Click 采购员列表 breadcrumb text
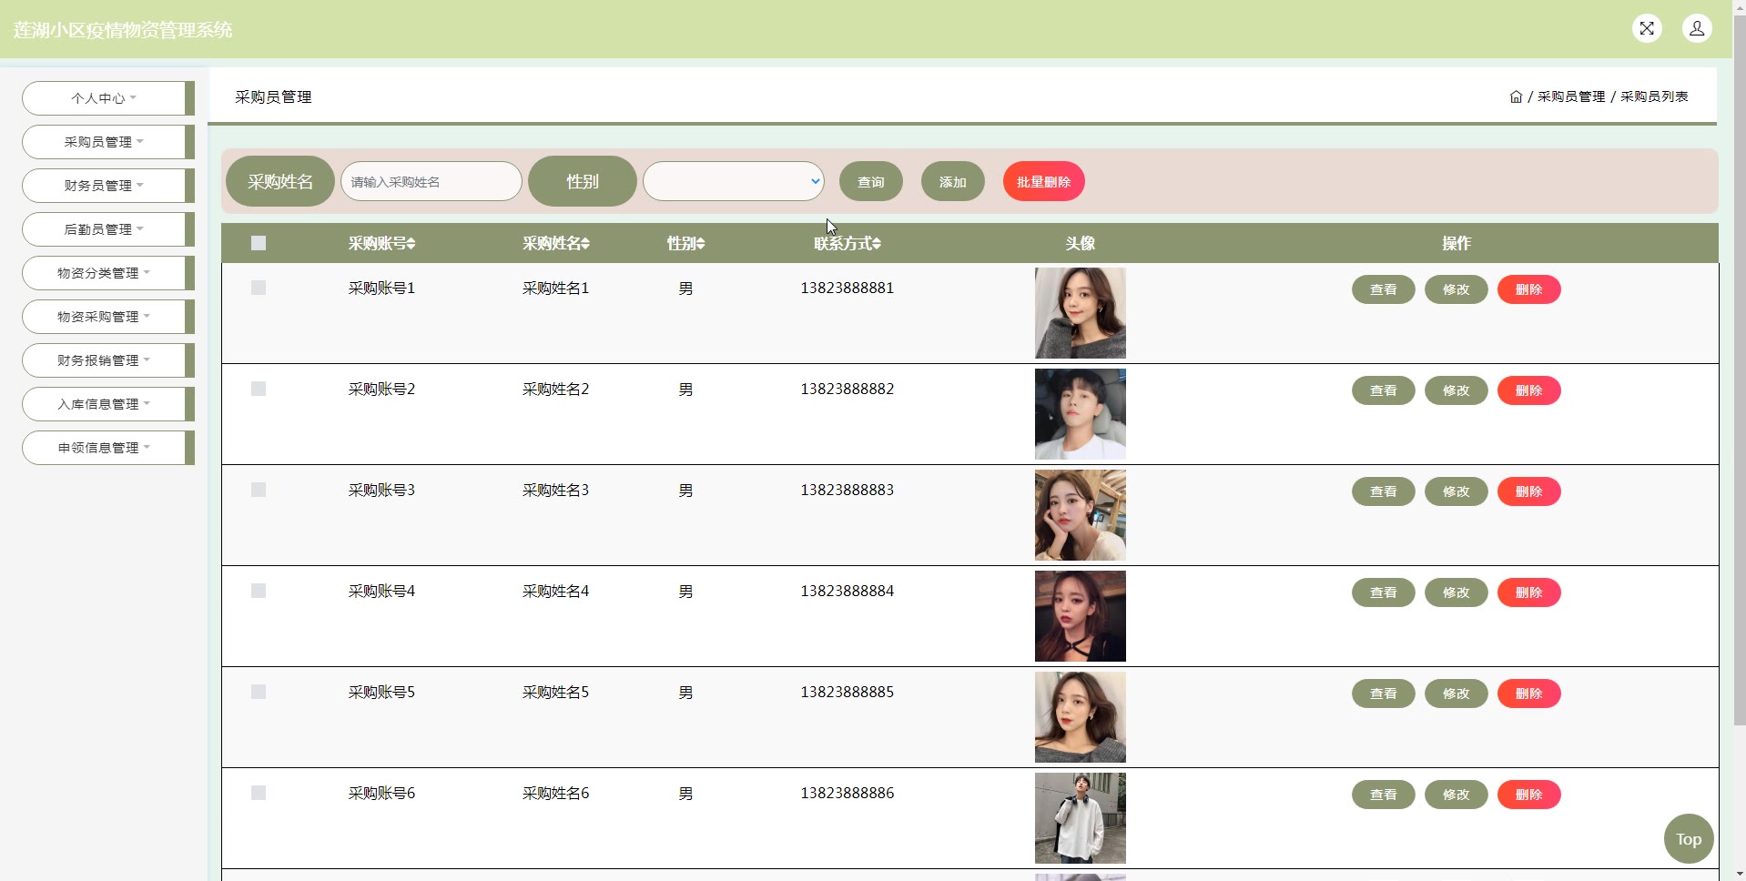The image size is (1746, 881). [1654, 96]
